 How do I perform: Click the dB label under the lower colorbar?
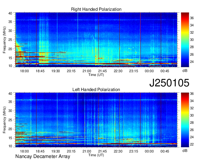point(185,150)
